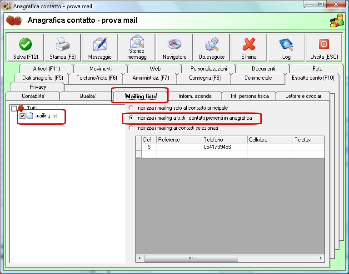The height and width of the screenshot is (274, 349).
Task: Click the users icon in header corner
Action: tap(337, 20)
